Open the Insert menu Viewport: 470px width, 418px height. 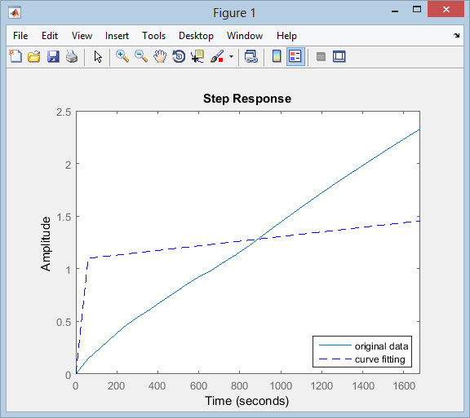tap(117, 36)
